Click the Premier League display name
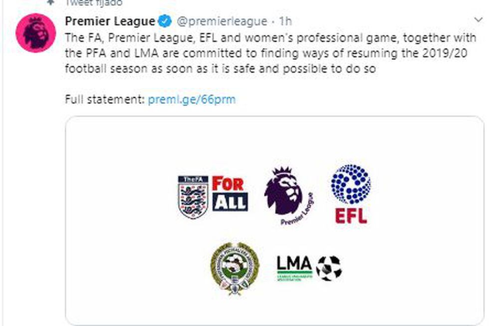The width and height of the screenshot is (489, 326). point(110,21)
